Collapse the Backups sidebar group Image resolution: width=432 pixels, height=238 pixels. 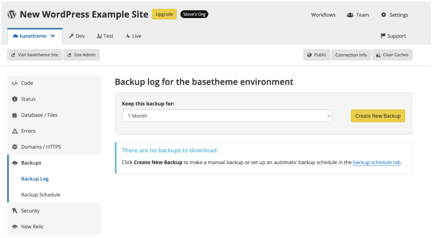tap(31, 163)
